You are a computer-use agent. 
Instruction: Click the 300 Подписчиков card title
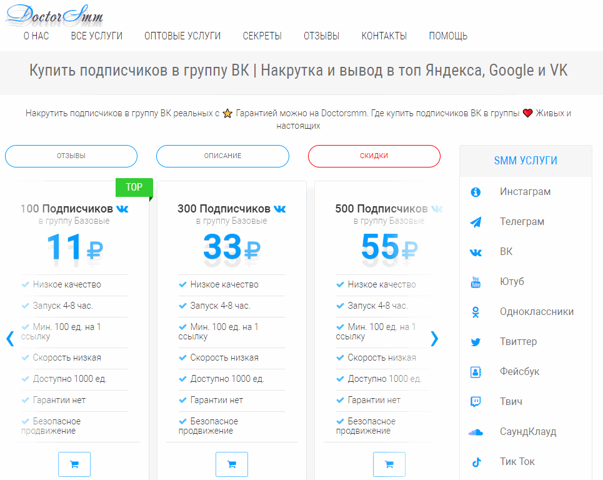[224, 209]
